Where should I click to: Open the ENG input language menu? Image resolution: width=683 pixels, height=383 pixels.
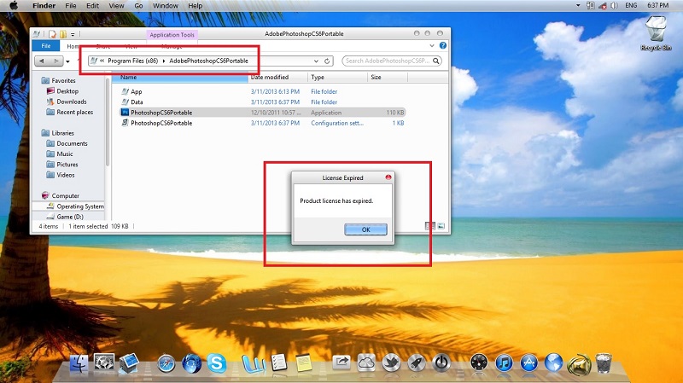631,6
